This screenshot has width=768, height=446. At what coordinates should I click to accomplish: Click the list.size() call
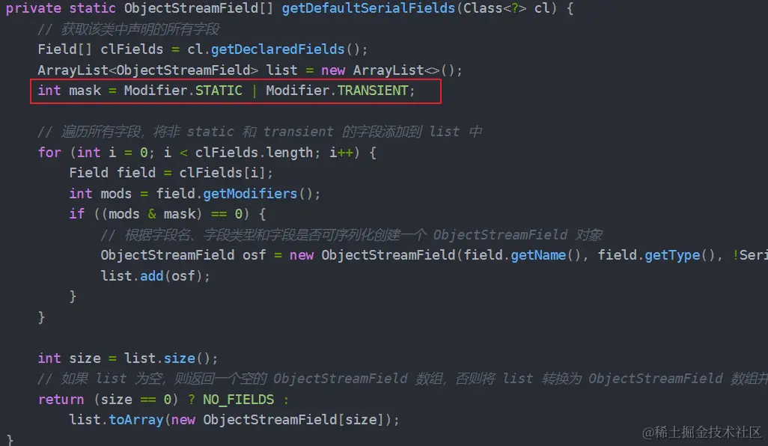167,358
